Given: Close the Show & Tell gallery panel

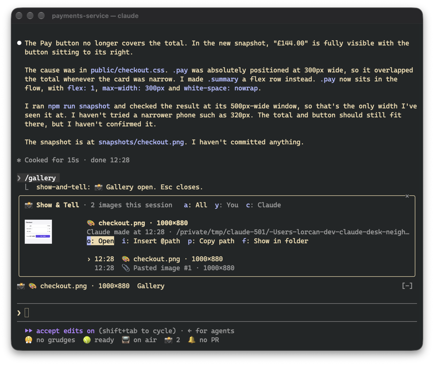Looking at the screenshot, I should (407, 196).
